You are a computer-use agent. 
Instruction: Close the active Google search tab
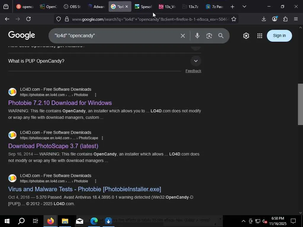pos(127,7)
